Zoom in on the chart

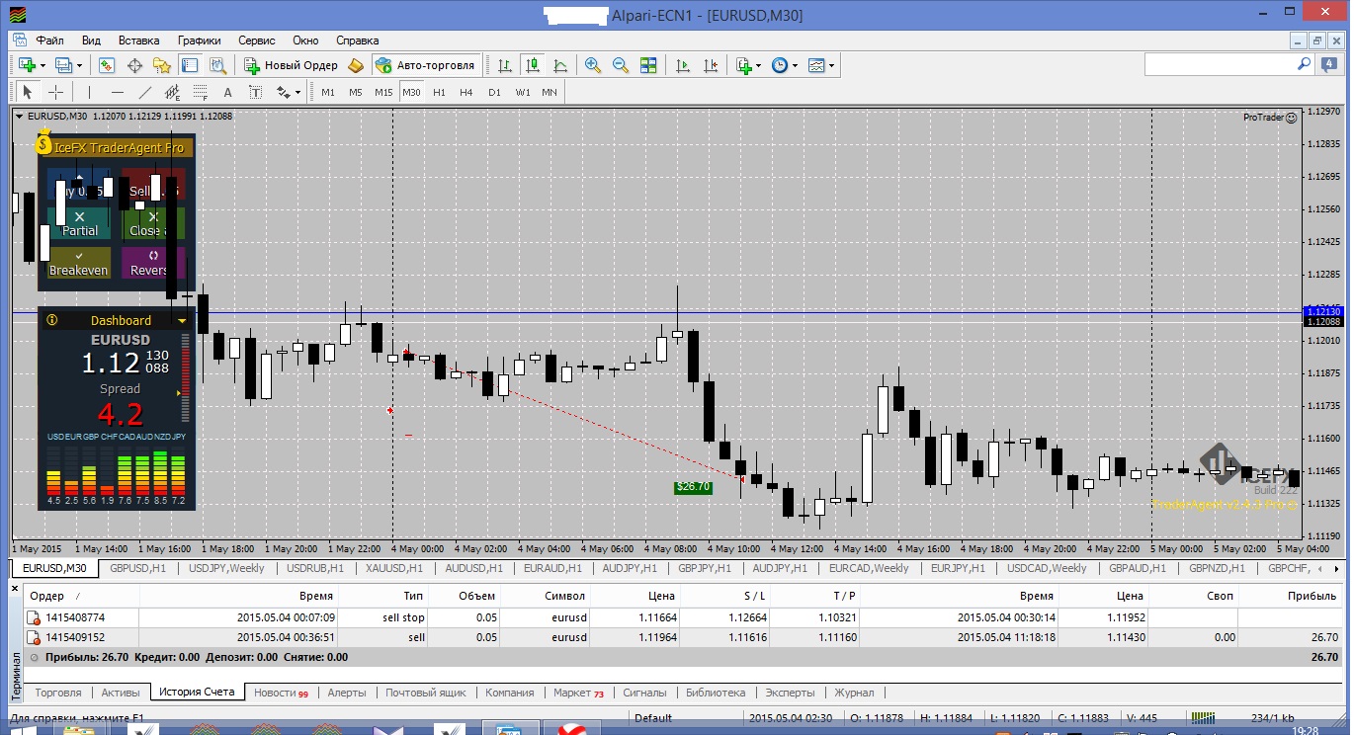[593, 65]
